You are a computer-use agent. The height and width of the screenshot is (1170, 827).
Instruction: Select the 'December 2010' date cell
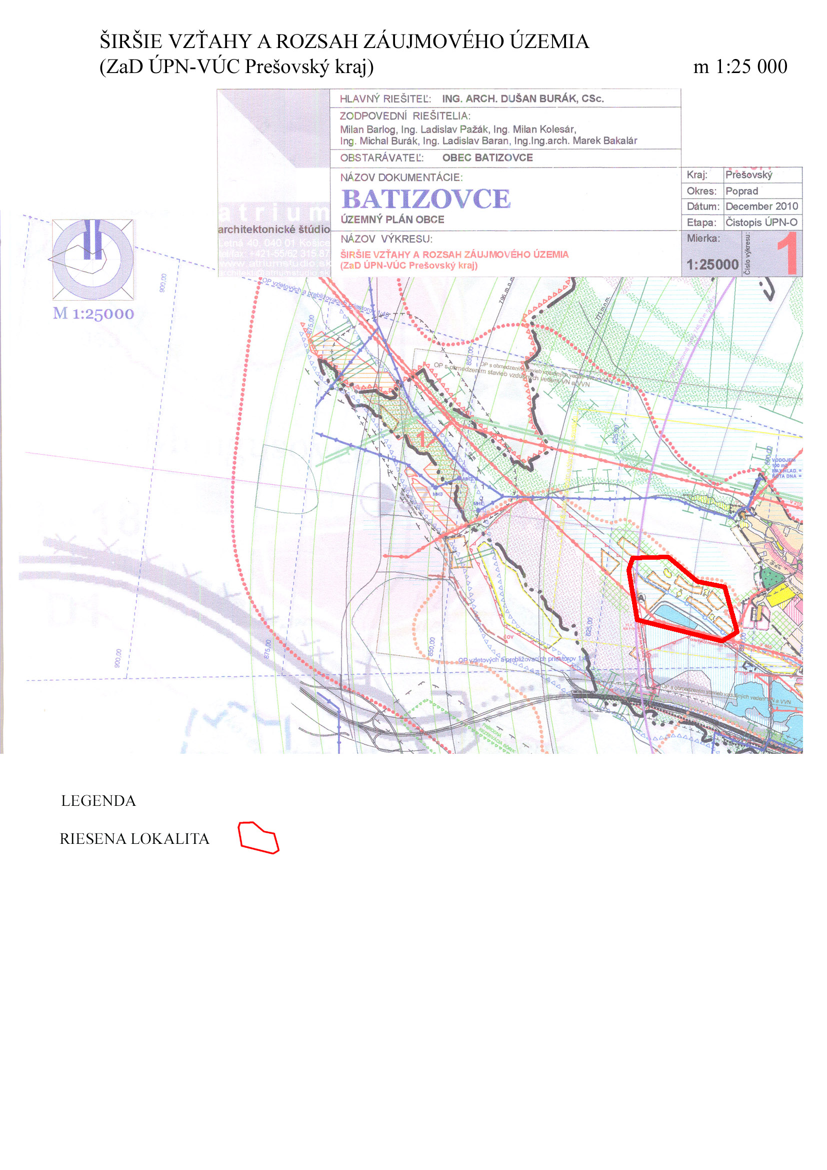[x=762, y=207]
